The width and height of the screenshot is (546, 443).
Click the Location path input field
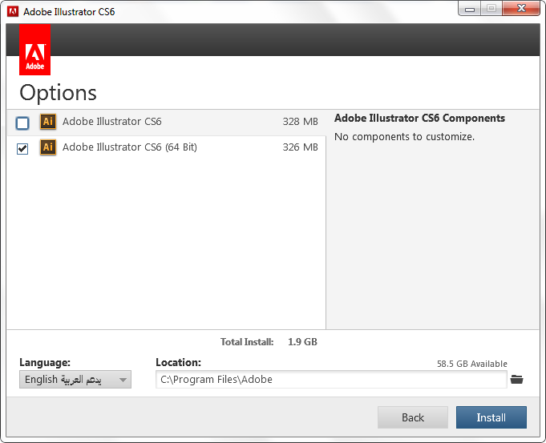tap(331, 380)
